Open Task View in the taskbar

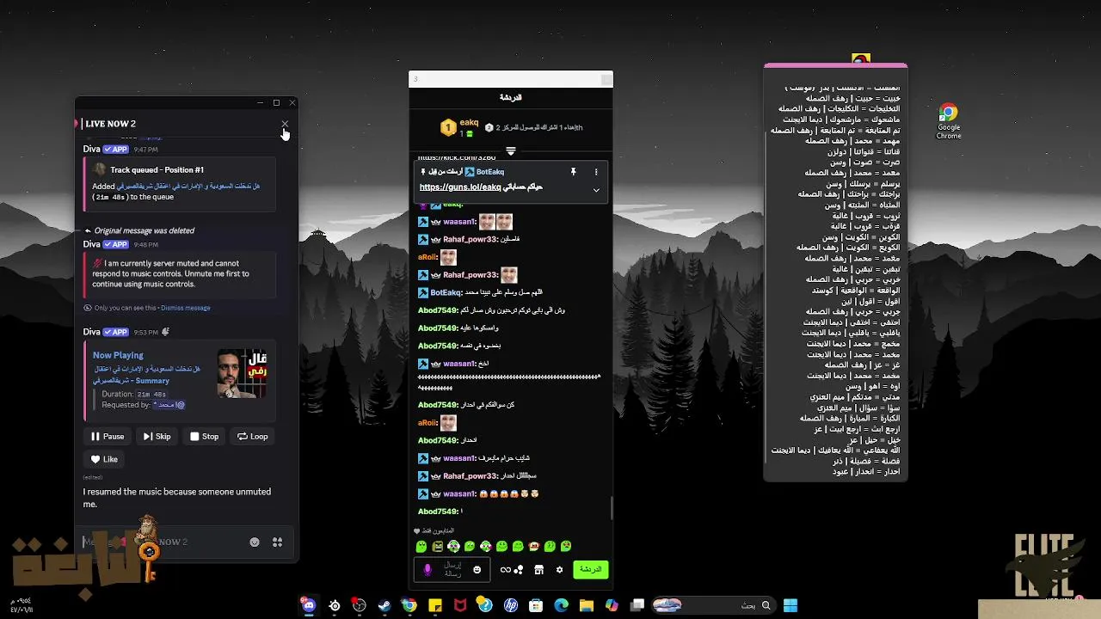tap(637, 605)
